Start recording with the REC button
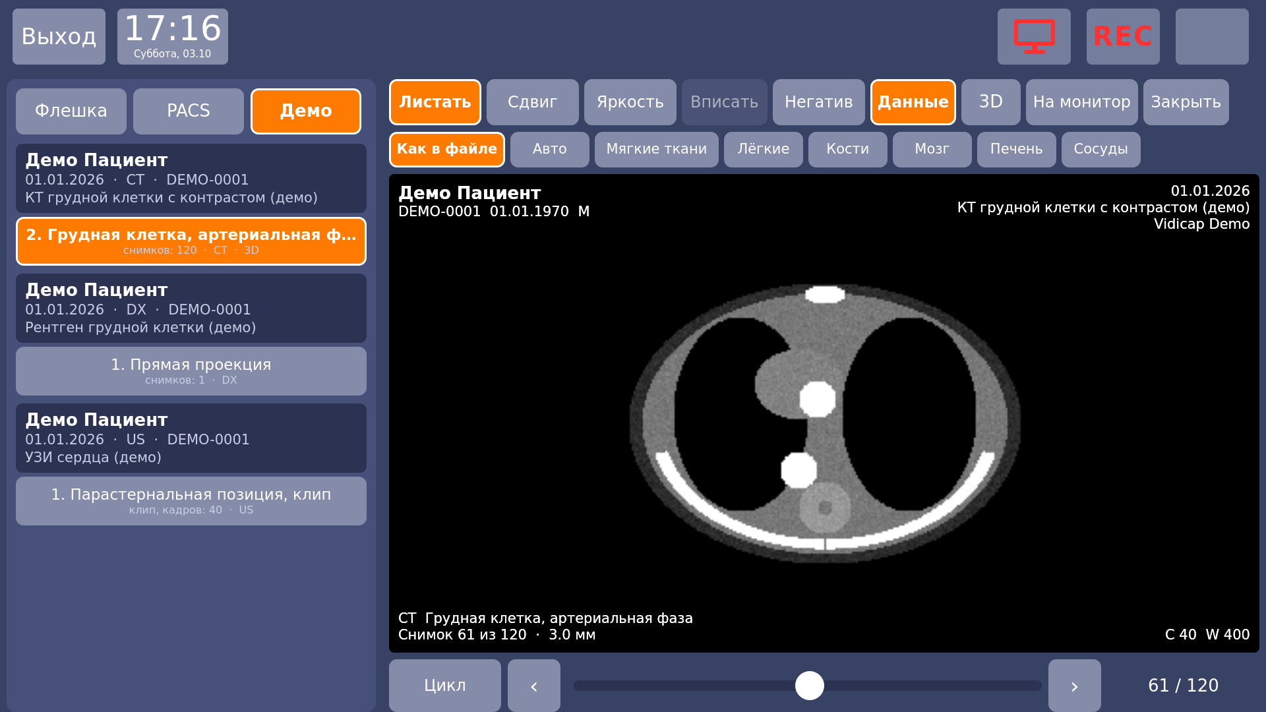Viewport: 1266px width, 712px height. click(1123, 36)
